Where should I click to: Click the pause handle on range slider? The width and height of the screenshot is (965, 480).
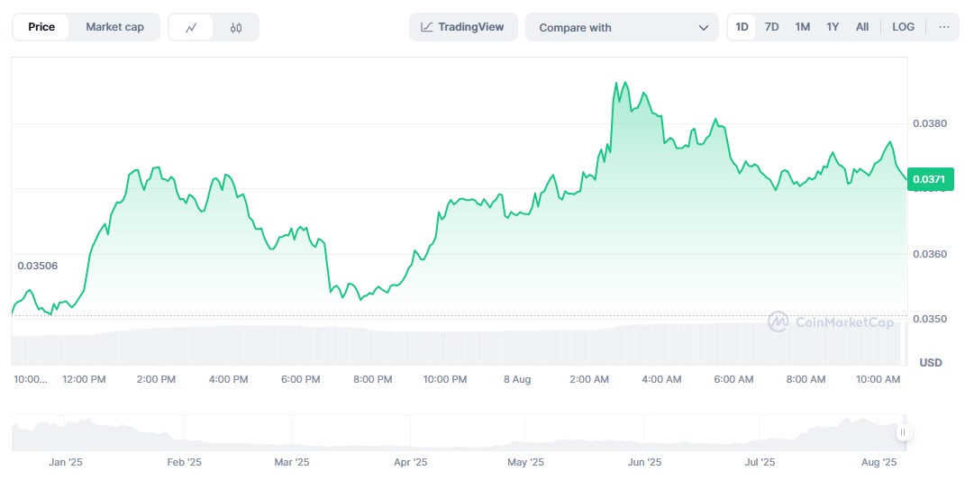[x=903, y=432]
